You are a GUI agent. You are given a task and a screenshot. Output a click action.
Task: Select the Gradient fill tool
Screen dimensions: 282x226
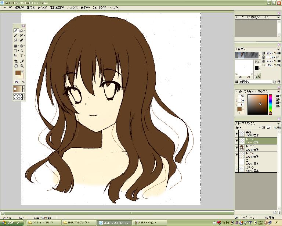tap(16, 46)
